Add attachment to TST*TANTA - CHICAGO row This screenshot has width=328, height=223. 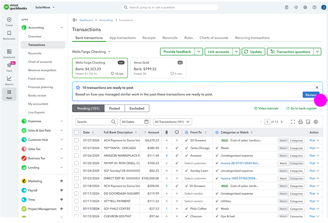point(167,148)
